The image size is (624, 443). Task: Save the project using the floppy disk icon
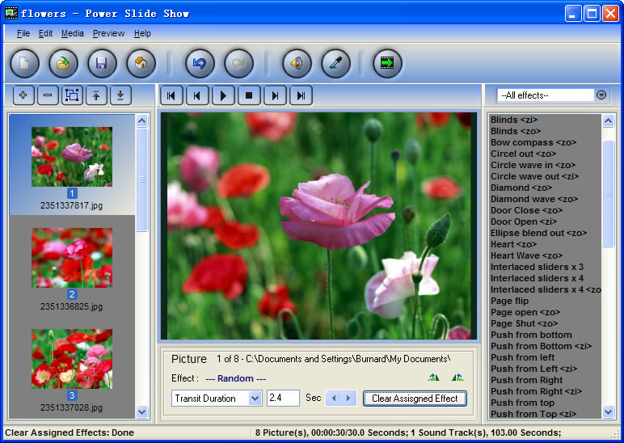(x=102, y=63)
